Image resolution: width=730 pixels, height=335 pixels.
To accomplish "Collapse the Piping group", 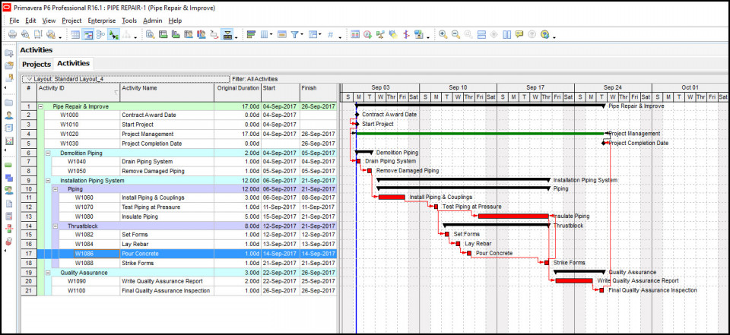I will tap(56, 189).
